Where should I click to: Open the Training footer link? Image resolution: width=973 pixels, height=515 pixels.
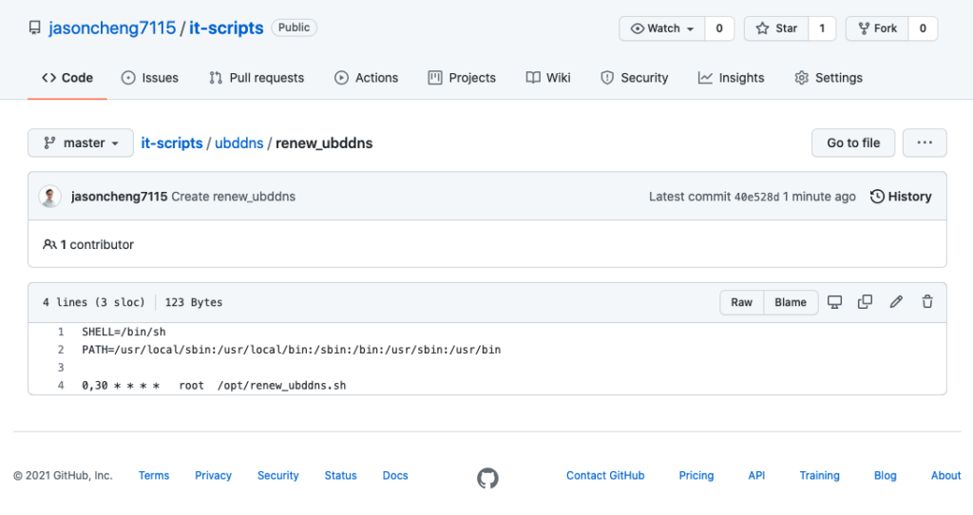point(819,475)
